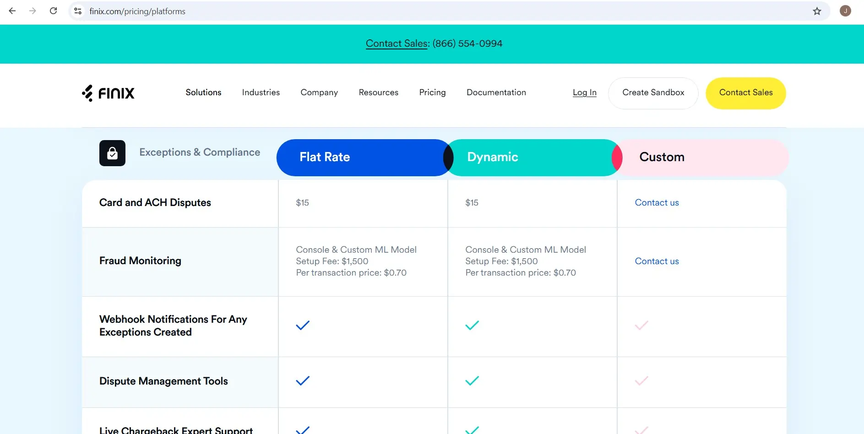Click the Exceptions & Compliance lock icon
864x434 pixels.
click(112, 153)
